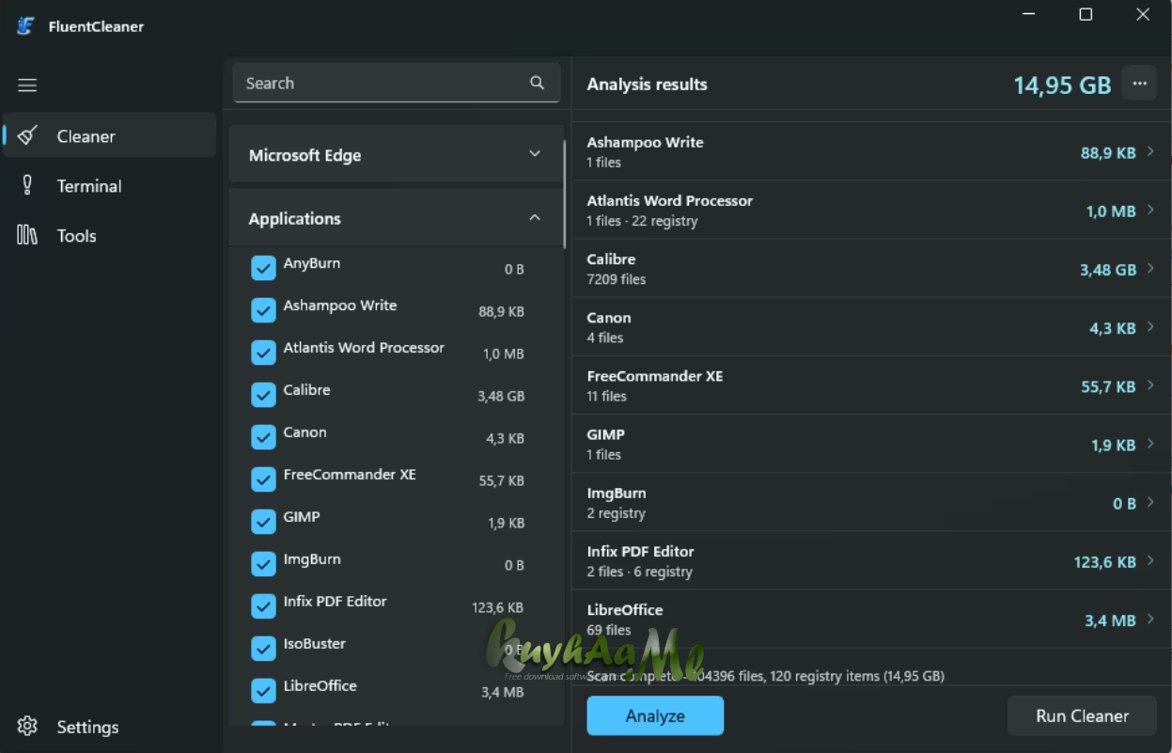Collapse the Applications section
This screenshot has width=1172, height=753.
(x=396, y=218)
